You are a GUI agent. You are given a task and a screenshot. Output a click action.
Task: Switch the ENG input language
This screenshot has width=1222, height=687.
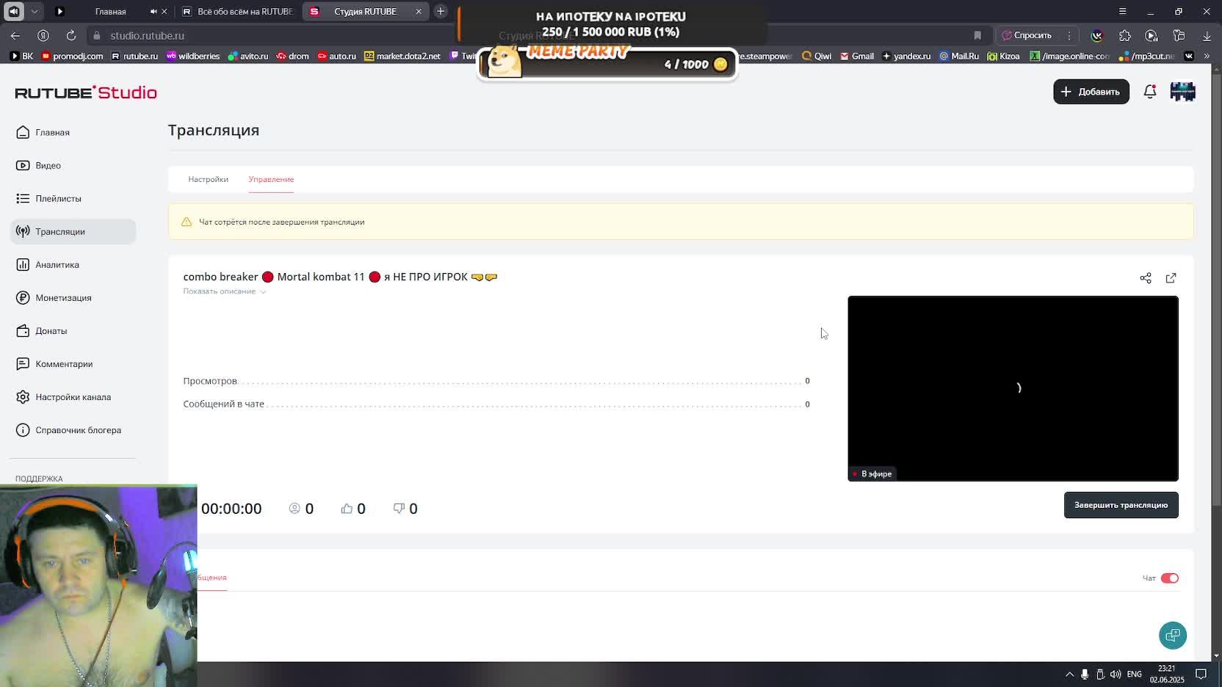pos(1135,675)
